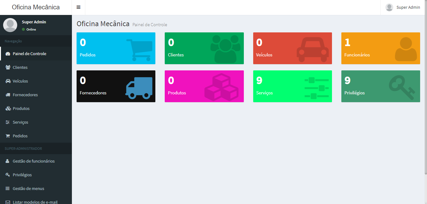Screen dimensions: 427x204
Task: Open Super Admin user dropdown in header
Action: (403, 7)
